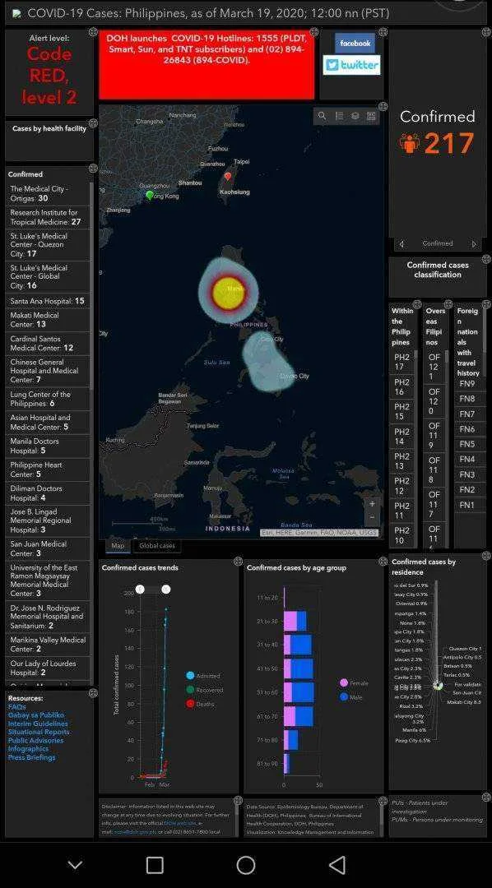The height and width of the screenshot is (888, 492).
Task: Show next indicator in Confirmed panel
Action: [474, 244]
